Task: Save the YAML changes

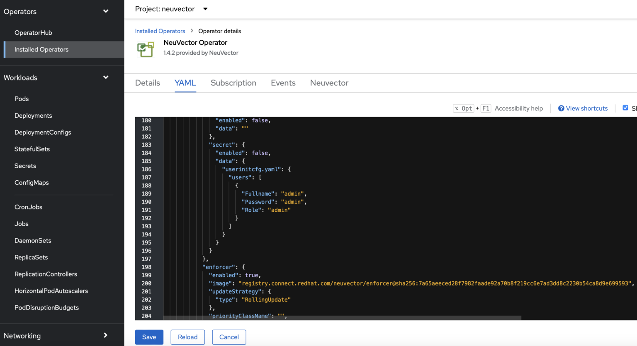Action: coord(149,337)
